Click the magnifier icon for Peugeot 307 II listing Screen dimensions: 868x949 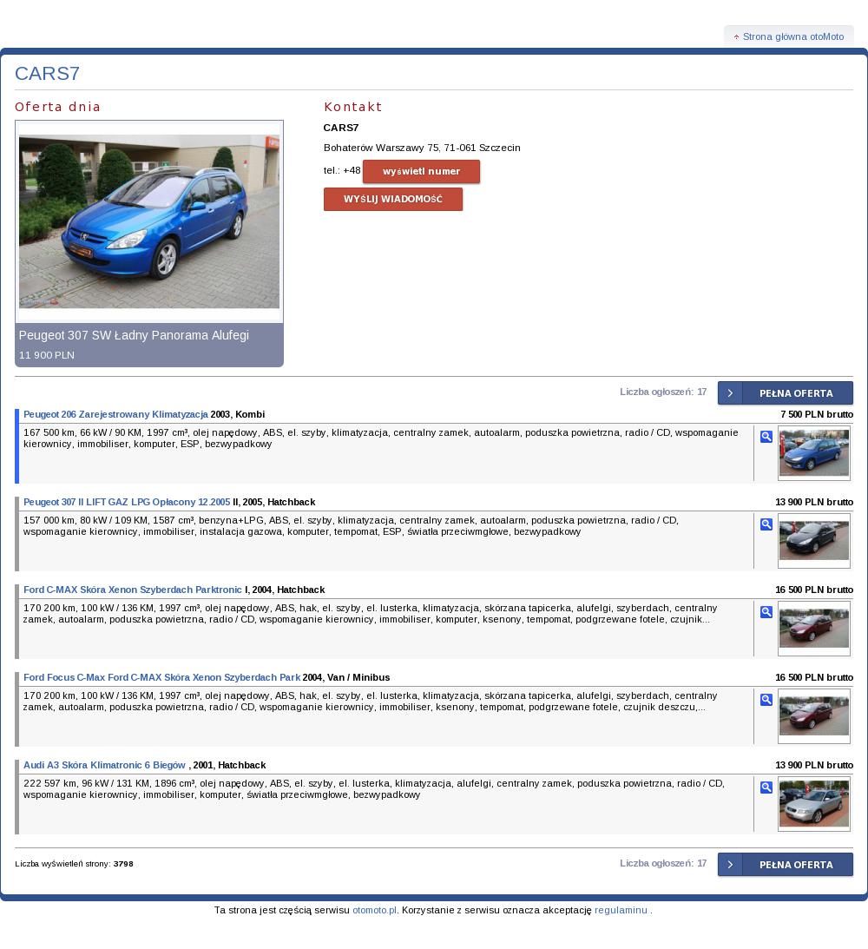(766, 524)
